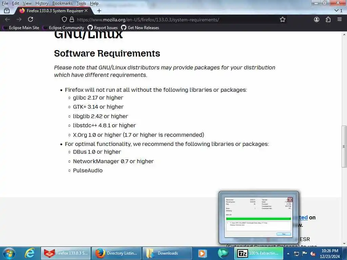
Task: Close the System Requirements tab
Action: (86, 10)
